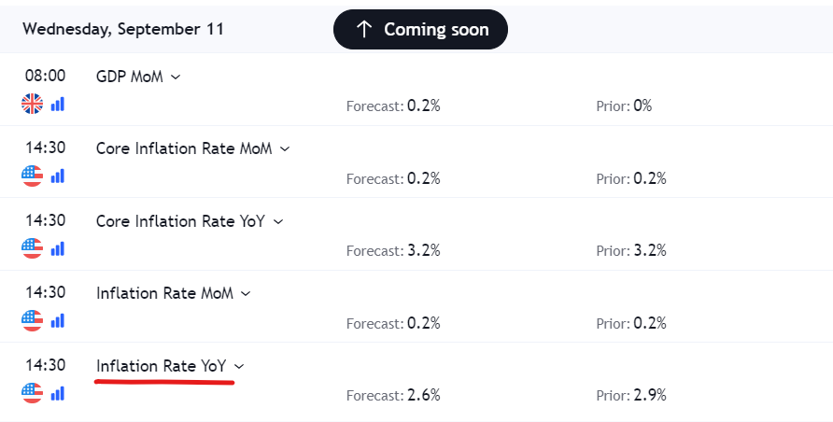Expand the Core Inflation Rate MoM chevron

285,149
